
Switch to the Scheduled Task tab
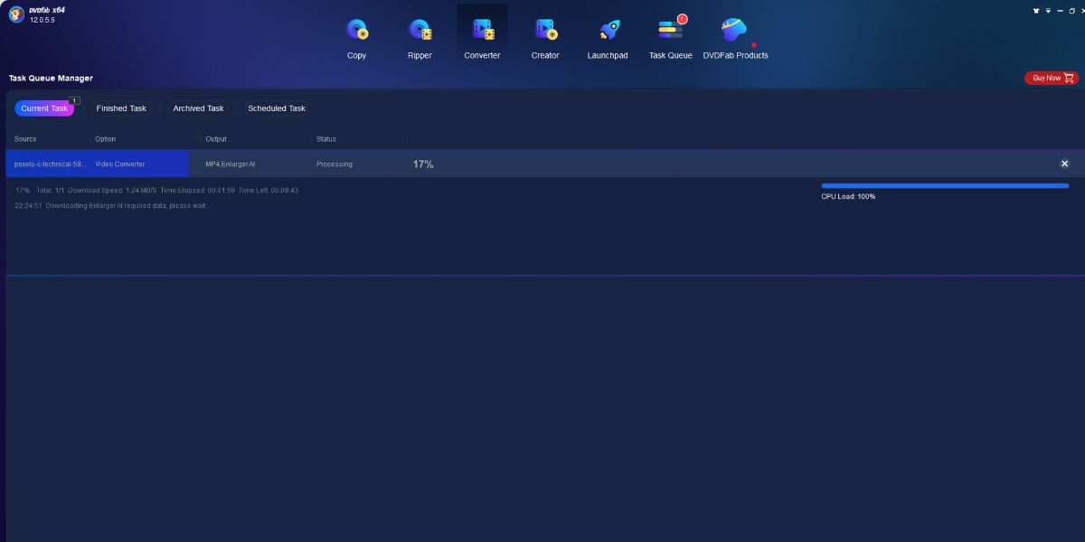277,108
